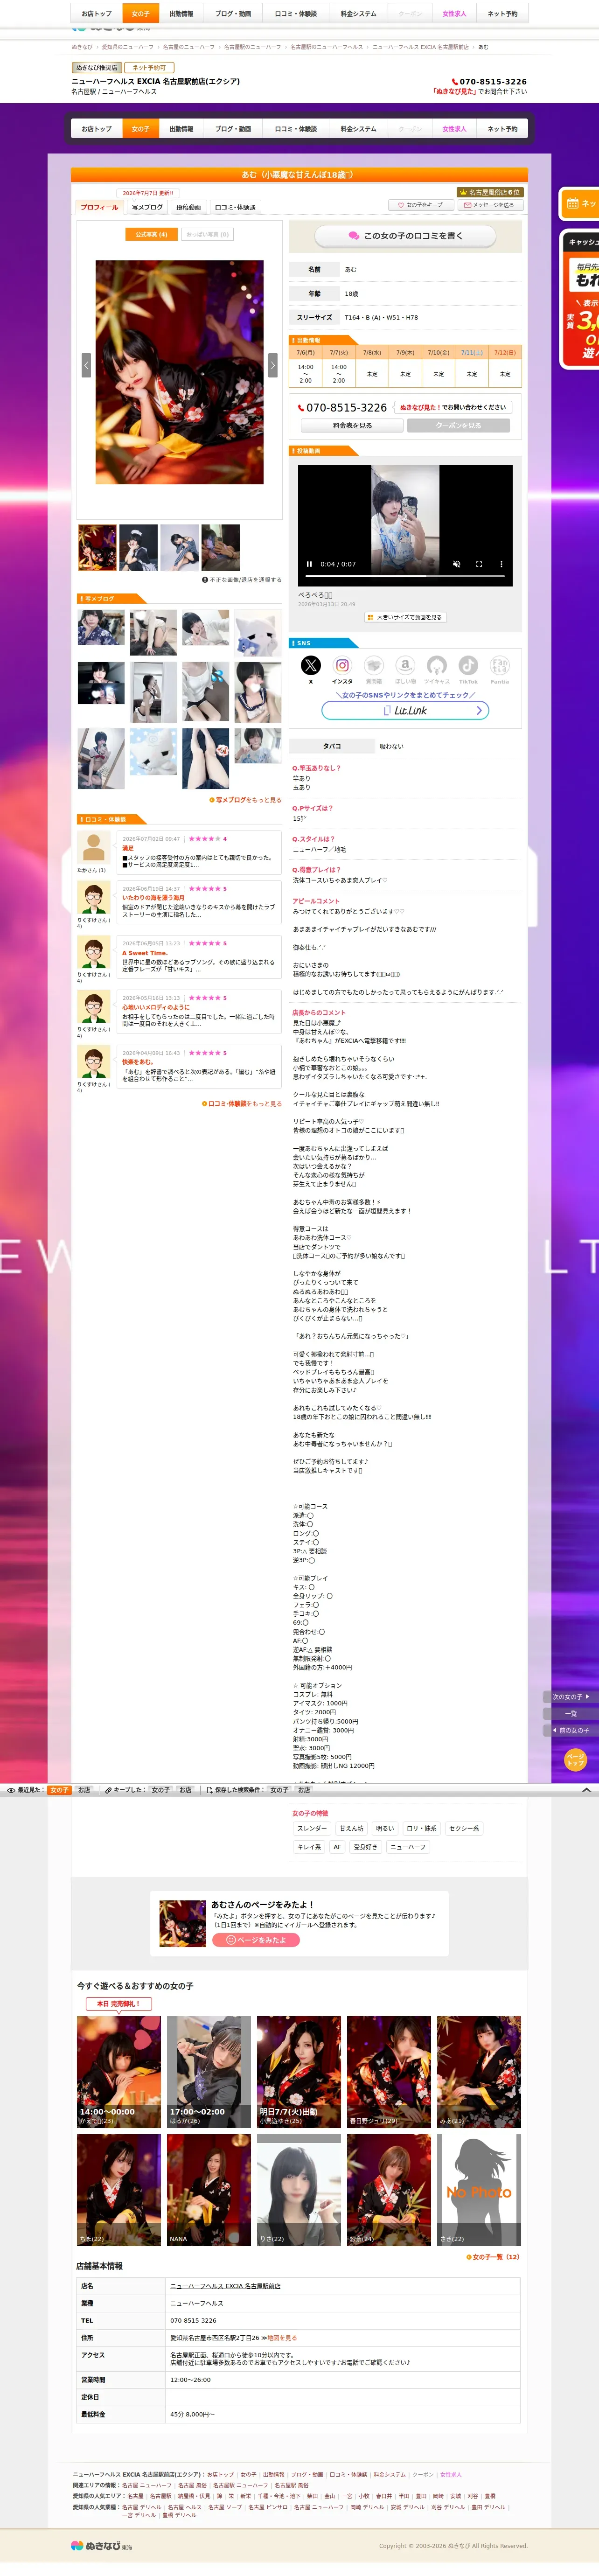Pause the posted video

click(x=309, y=564)
